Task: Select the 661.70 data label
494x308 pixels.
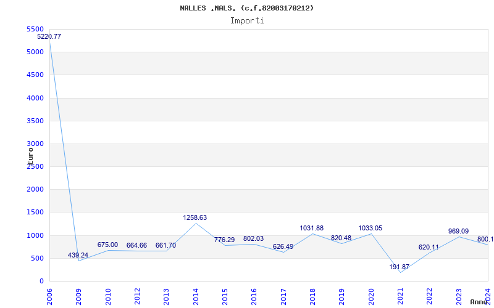Action: coord(165,245)
